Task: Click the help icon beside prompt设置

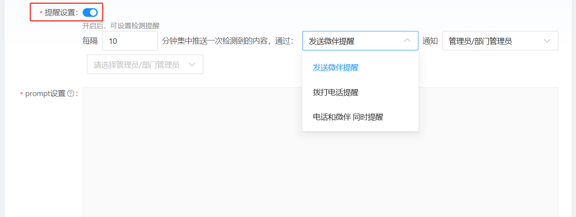Action: pos(71,94)
